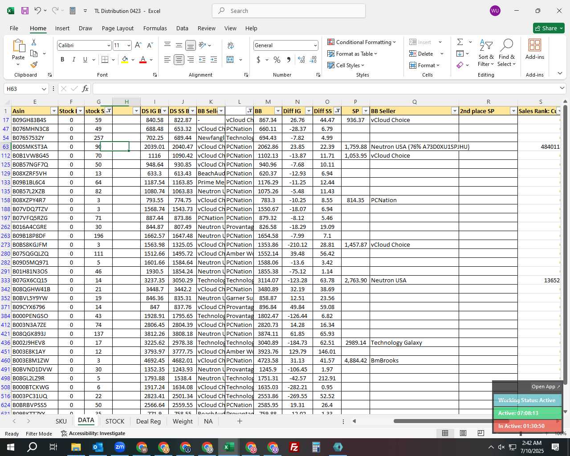Click in the Search box
The height and width of the screenshot is (456, 570).
pos(289,11)
